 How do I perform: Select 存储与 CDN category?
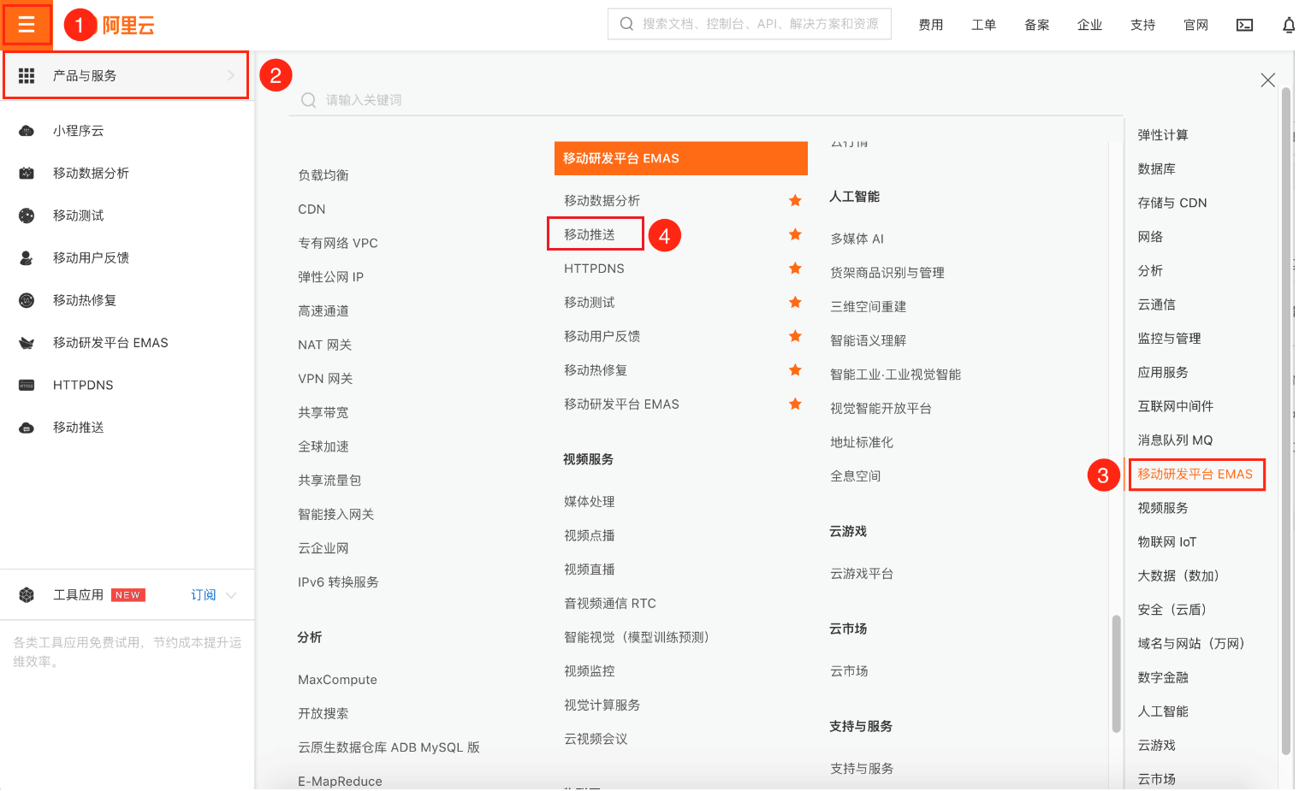(x=1171, y=203)
